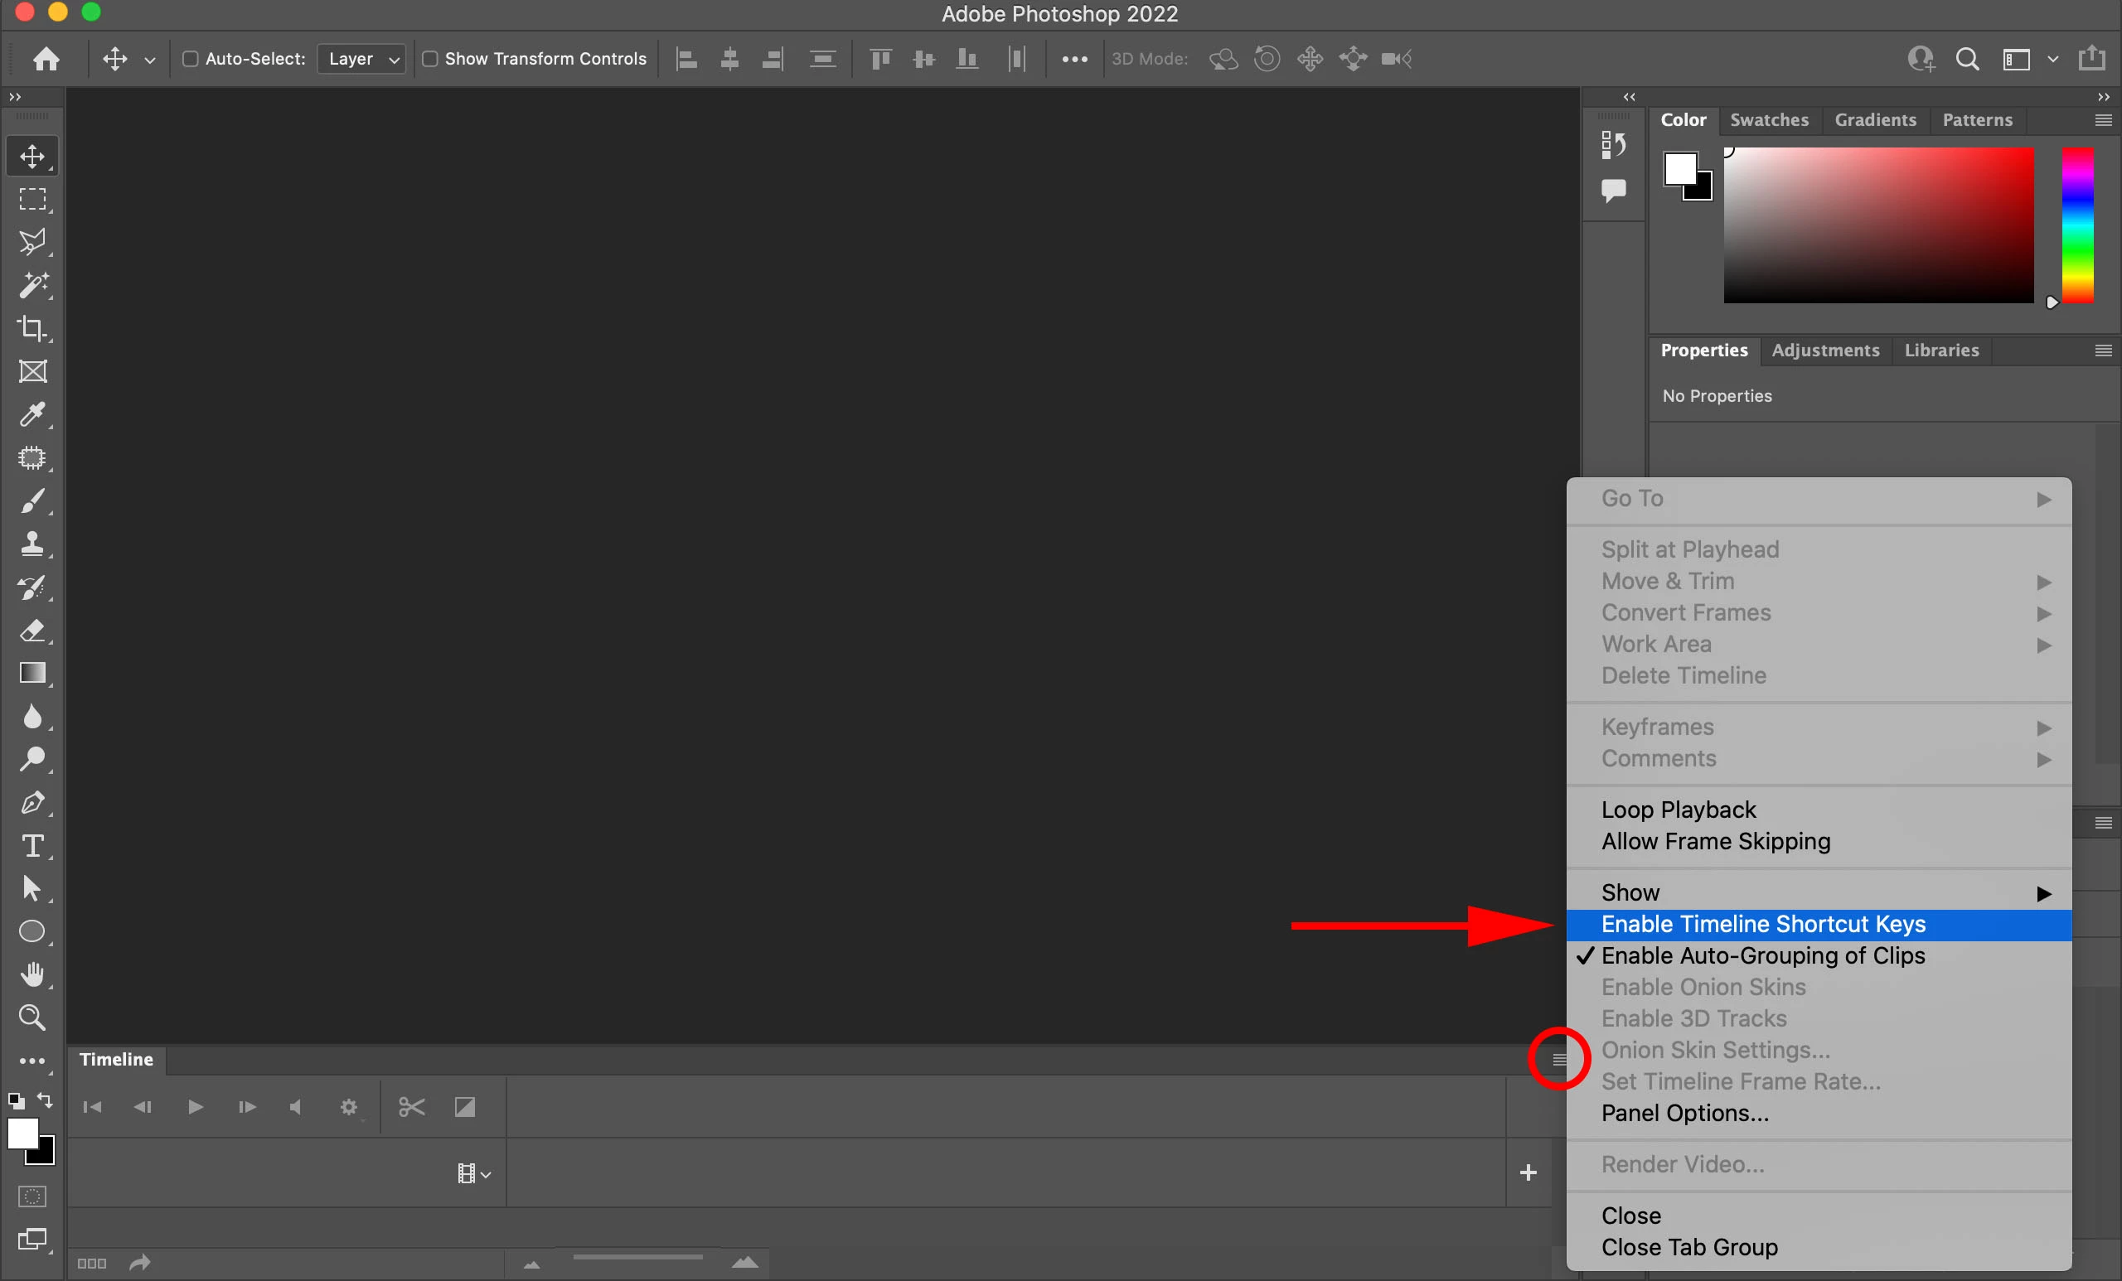Open the filmstrip add-media dropdown
The image size is (2122, 1281).
tap(472, 1172)
